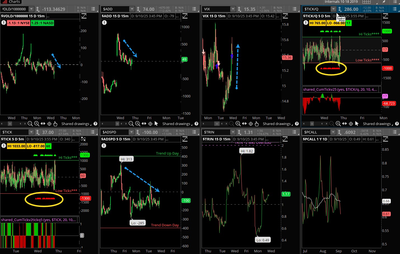Open Shared drawings under the VIX chart

point(277,124)
